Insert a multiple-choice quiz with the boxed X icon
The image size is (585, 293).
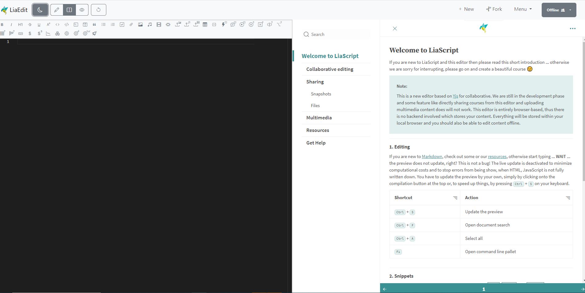click(261, 24)
